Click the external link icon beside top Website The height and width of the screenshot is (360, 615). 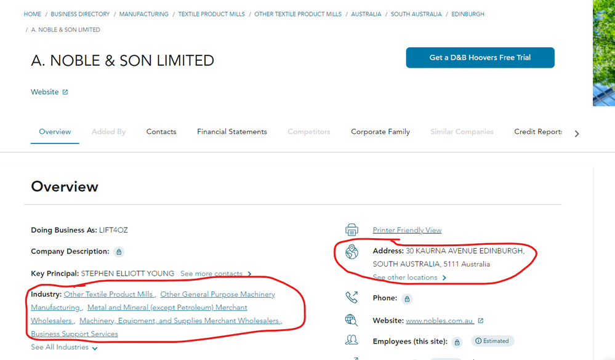point(65,92)
